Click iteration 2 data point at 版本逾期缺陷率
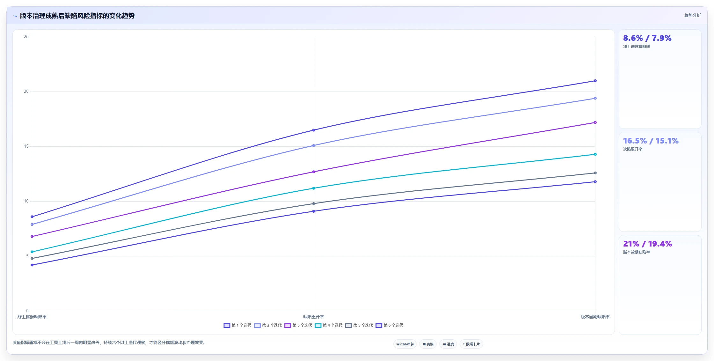The height and width of the screenshot is (361, 714). (595, 98)
